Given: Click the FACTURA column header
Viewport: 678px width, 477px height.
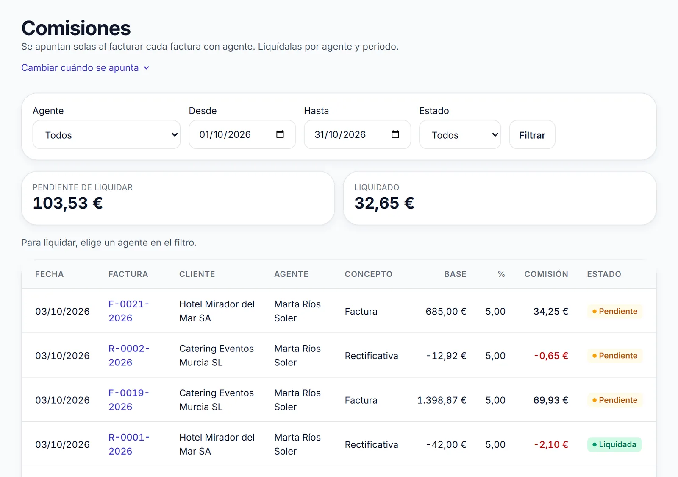Looking at the screenshot, I should tap(128, 274).
